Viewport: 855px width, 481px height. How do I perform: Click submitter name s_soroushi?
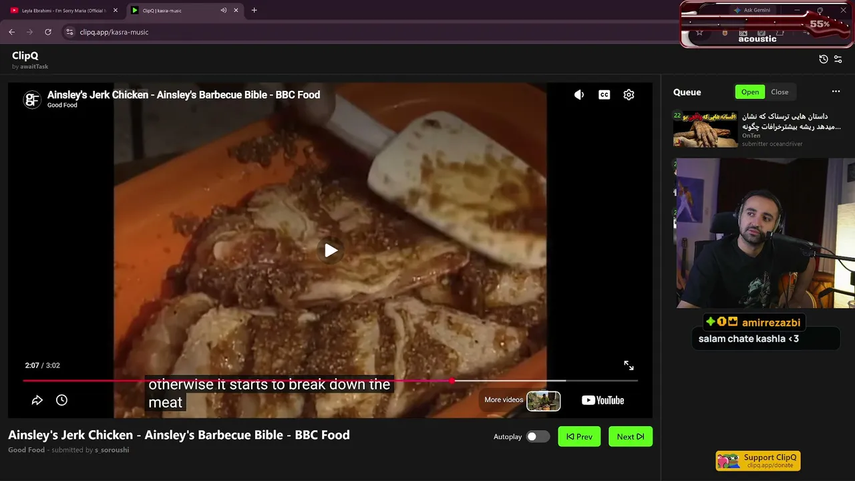(112, 450)
